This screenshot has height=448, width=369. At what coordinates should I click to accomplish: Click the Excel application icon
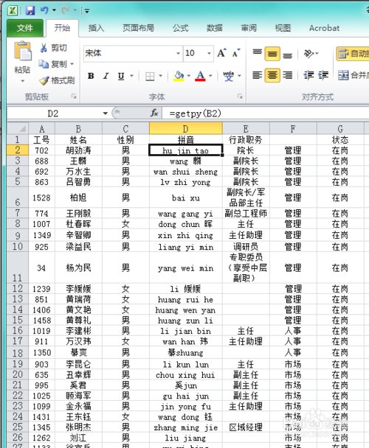pos(13,10)
